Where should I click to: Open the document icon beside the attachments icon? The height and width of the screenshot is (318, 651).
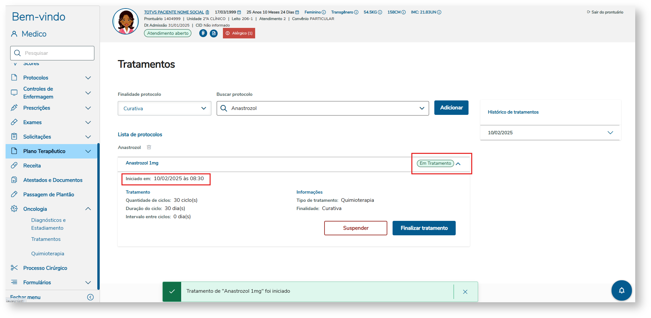tap(214, 33)
